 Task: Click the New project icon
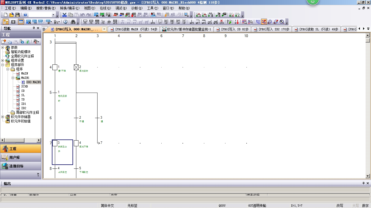(6, 15)
